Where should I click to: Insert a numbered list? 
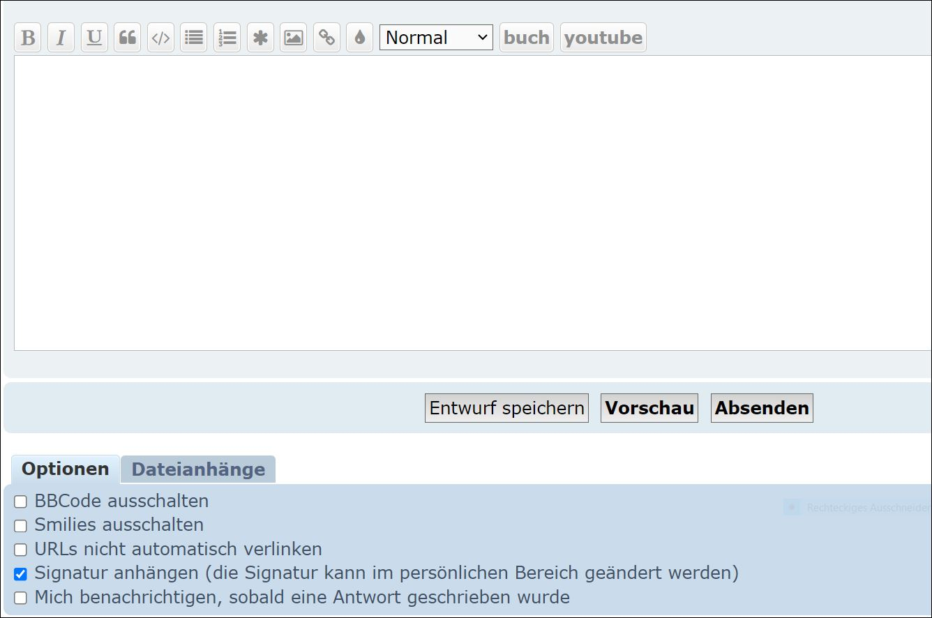pos(227,38)
